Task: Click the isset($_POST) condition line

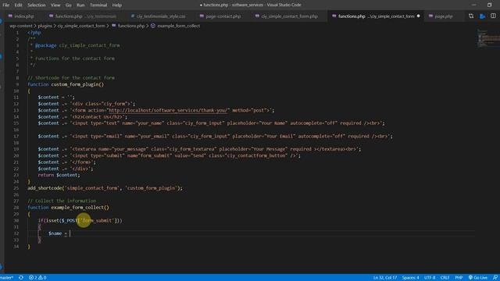Action: pyautogui.click(x=80, y=220)
